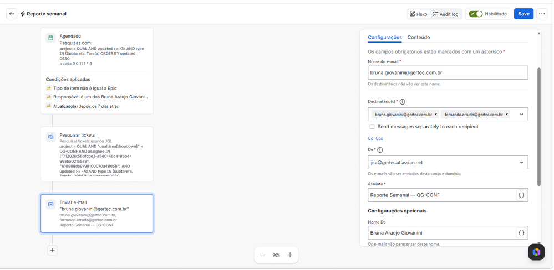Image resolution: width=554 pixels, height=270 pixels.
Task: Click the envelope icon on Enviar e-mail card
Action: click(x=51, y=205)
